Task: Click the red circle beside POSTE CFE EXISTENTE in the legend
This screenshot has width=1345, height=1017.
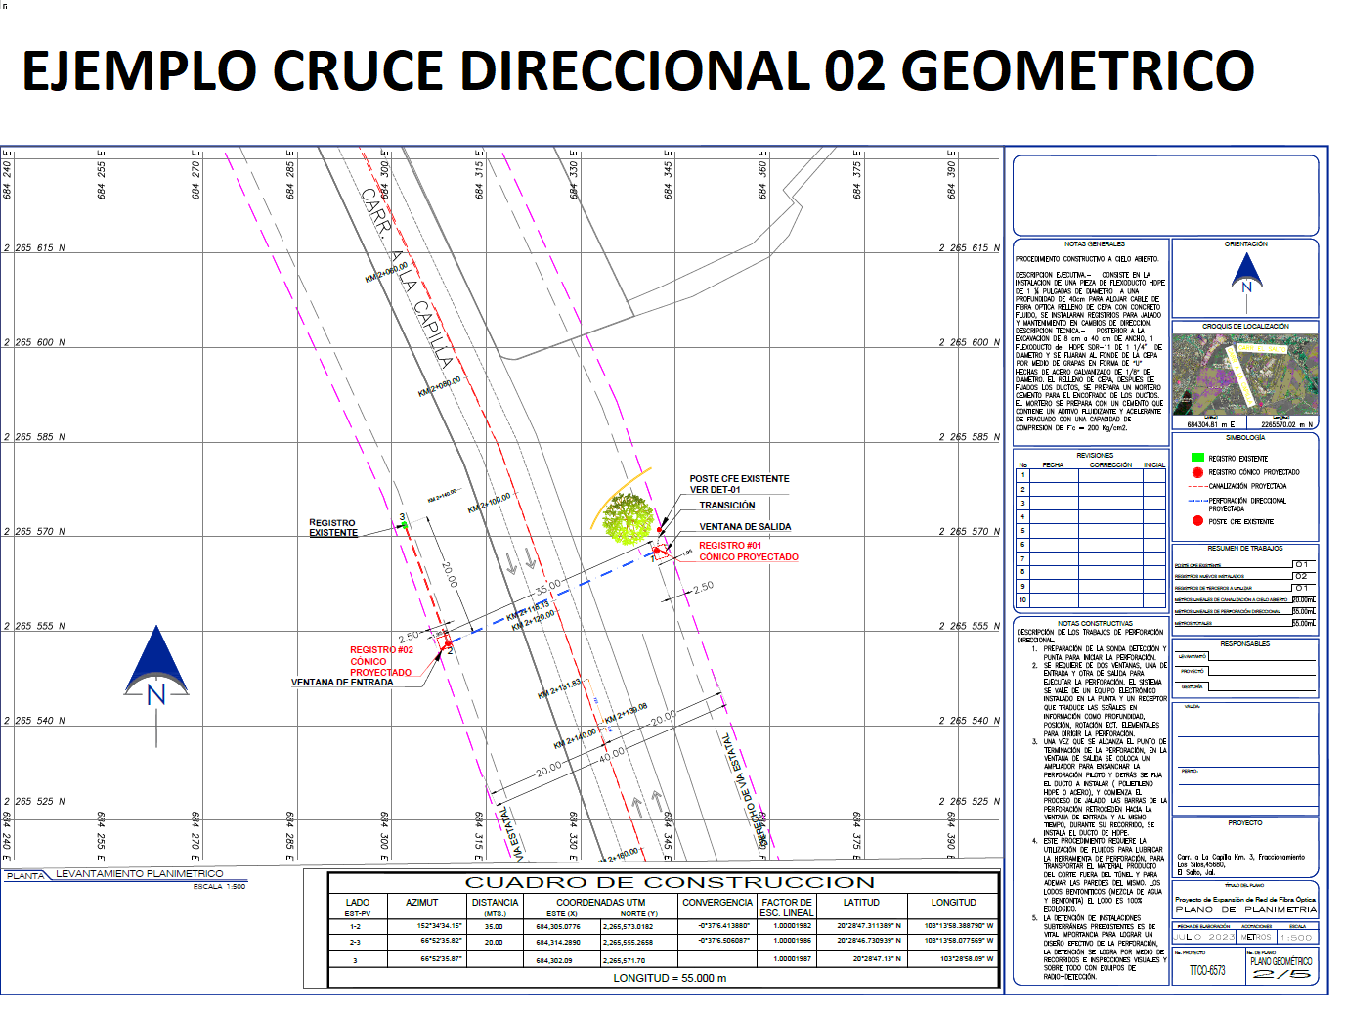Action: click(x=1197, y=521)
